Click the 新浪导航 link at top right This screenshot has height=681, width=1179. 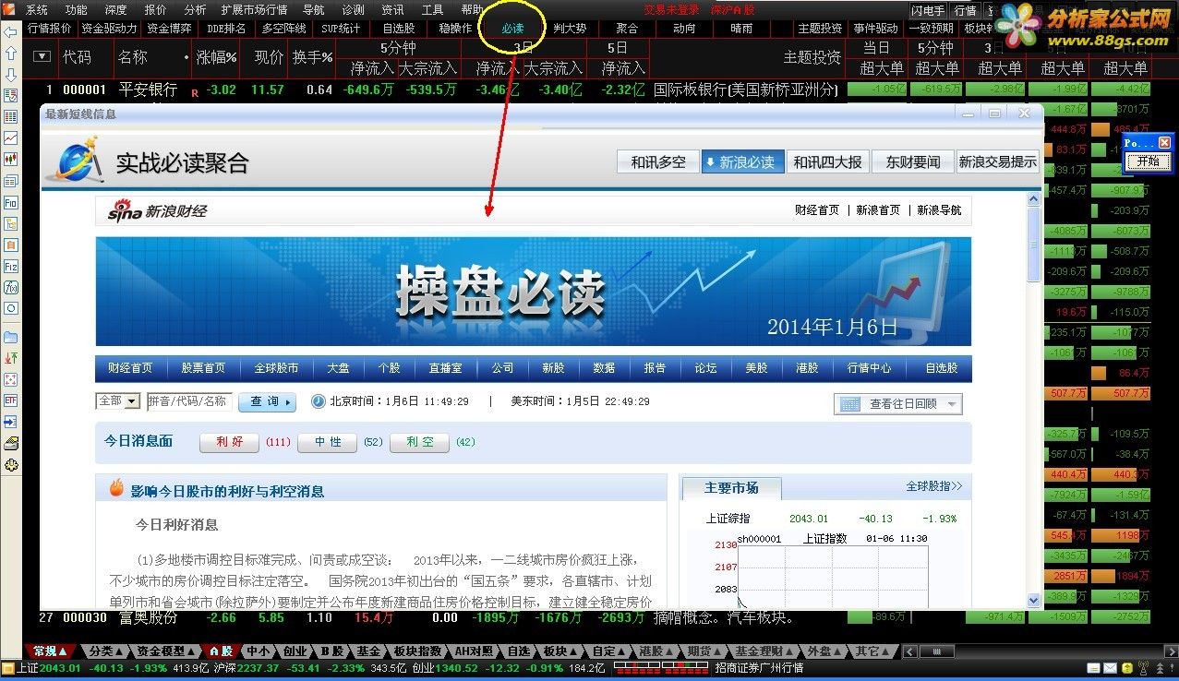click(x=939, y=210)
